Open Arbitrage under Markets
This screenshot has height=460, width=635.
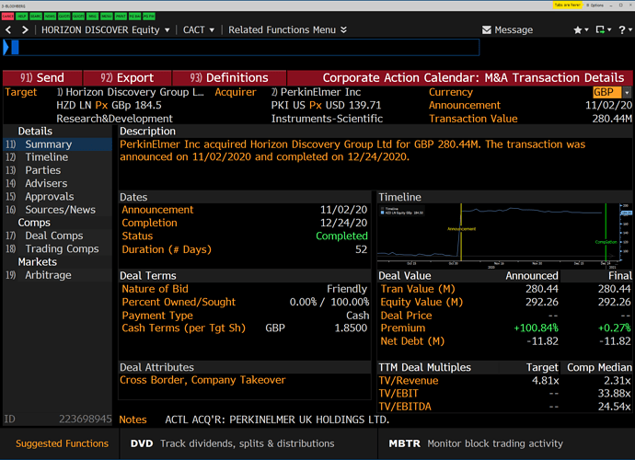[57, 275]
